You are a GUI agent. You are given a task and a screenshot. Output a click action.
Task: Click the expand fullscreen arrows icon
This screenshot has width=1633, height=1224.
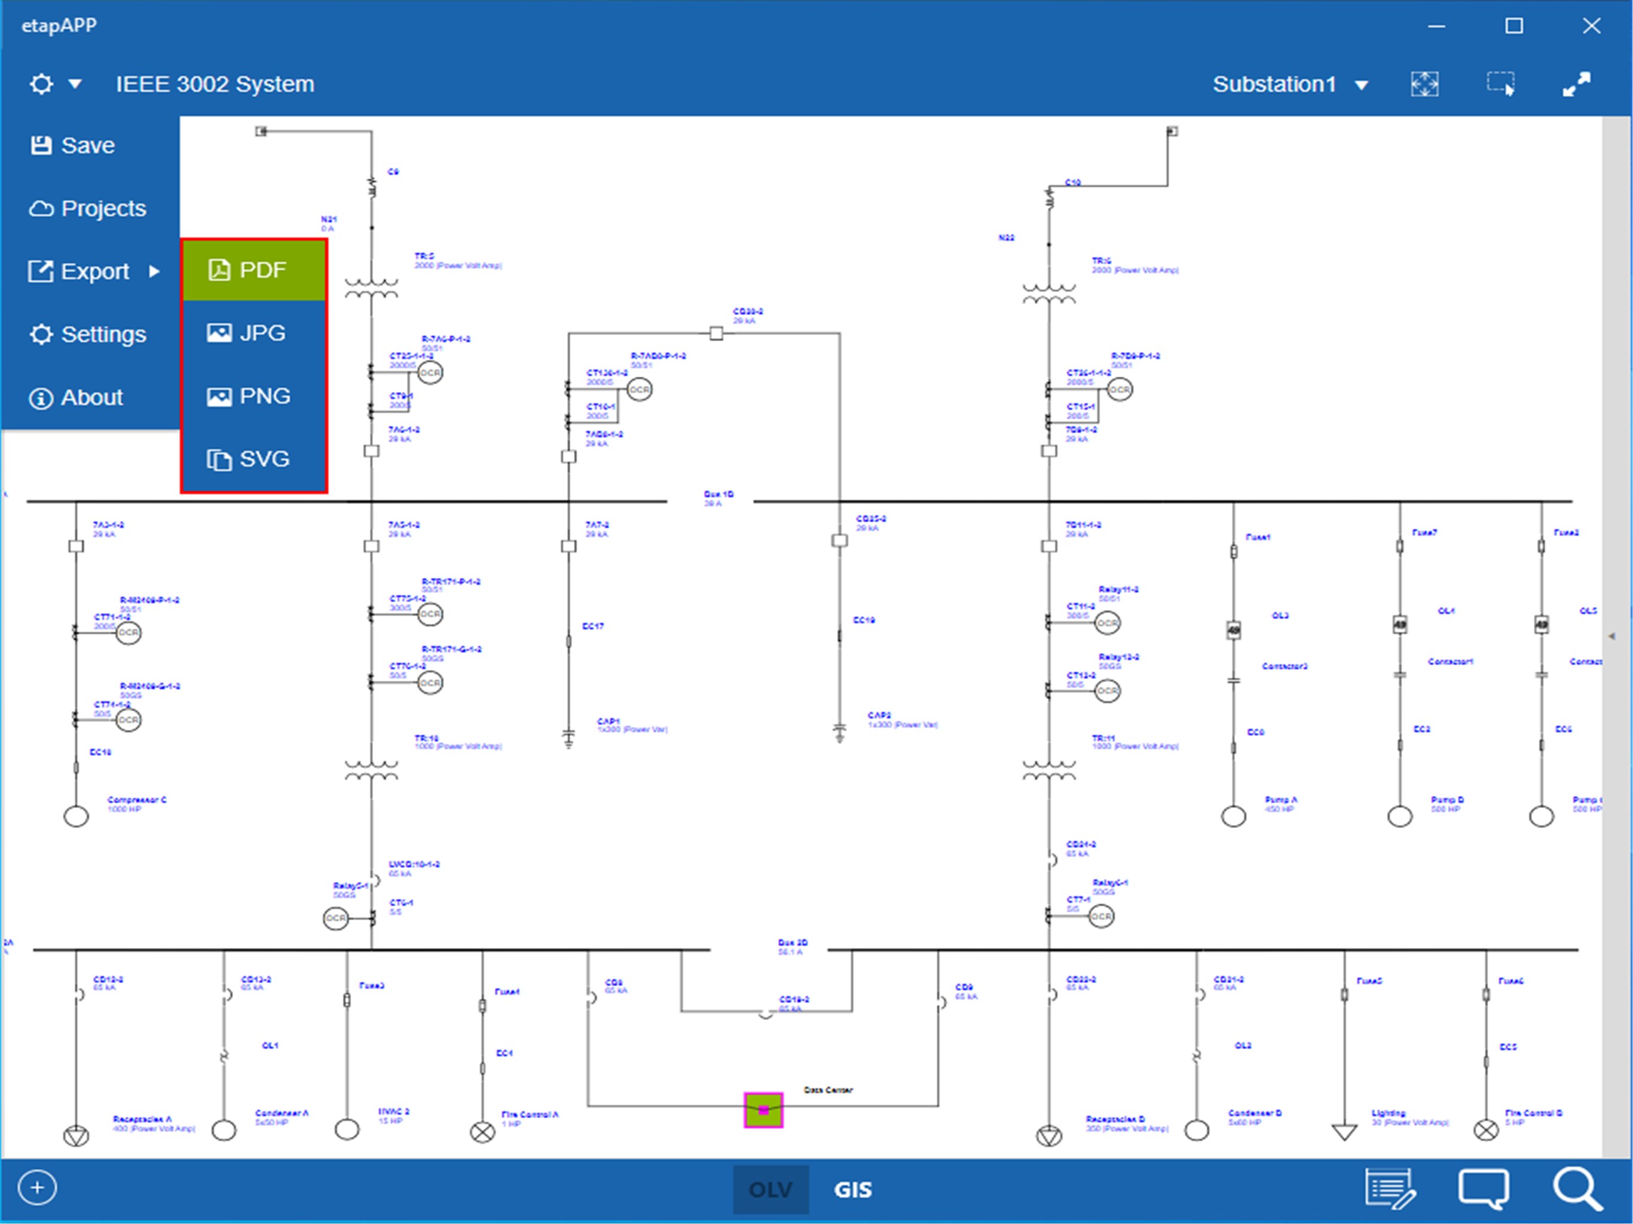tap(1576, 84)
